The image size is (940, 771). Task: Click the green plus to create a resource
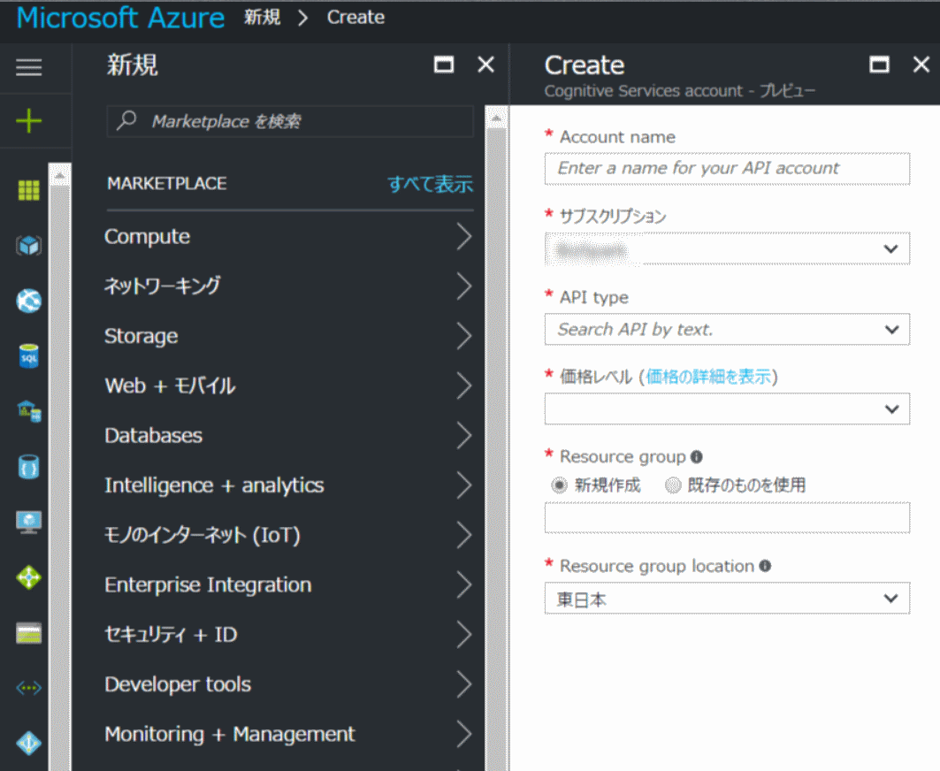[29, 118]
